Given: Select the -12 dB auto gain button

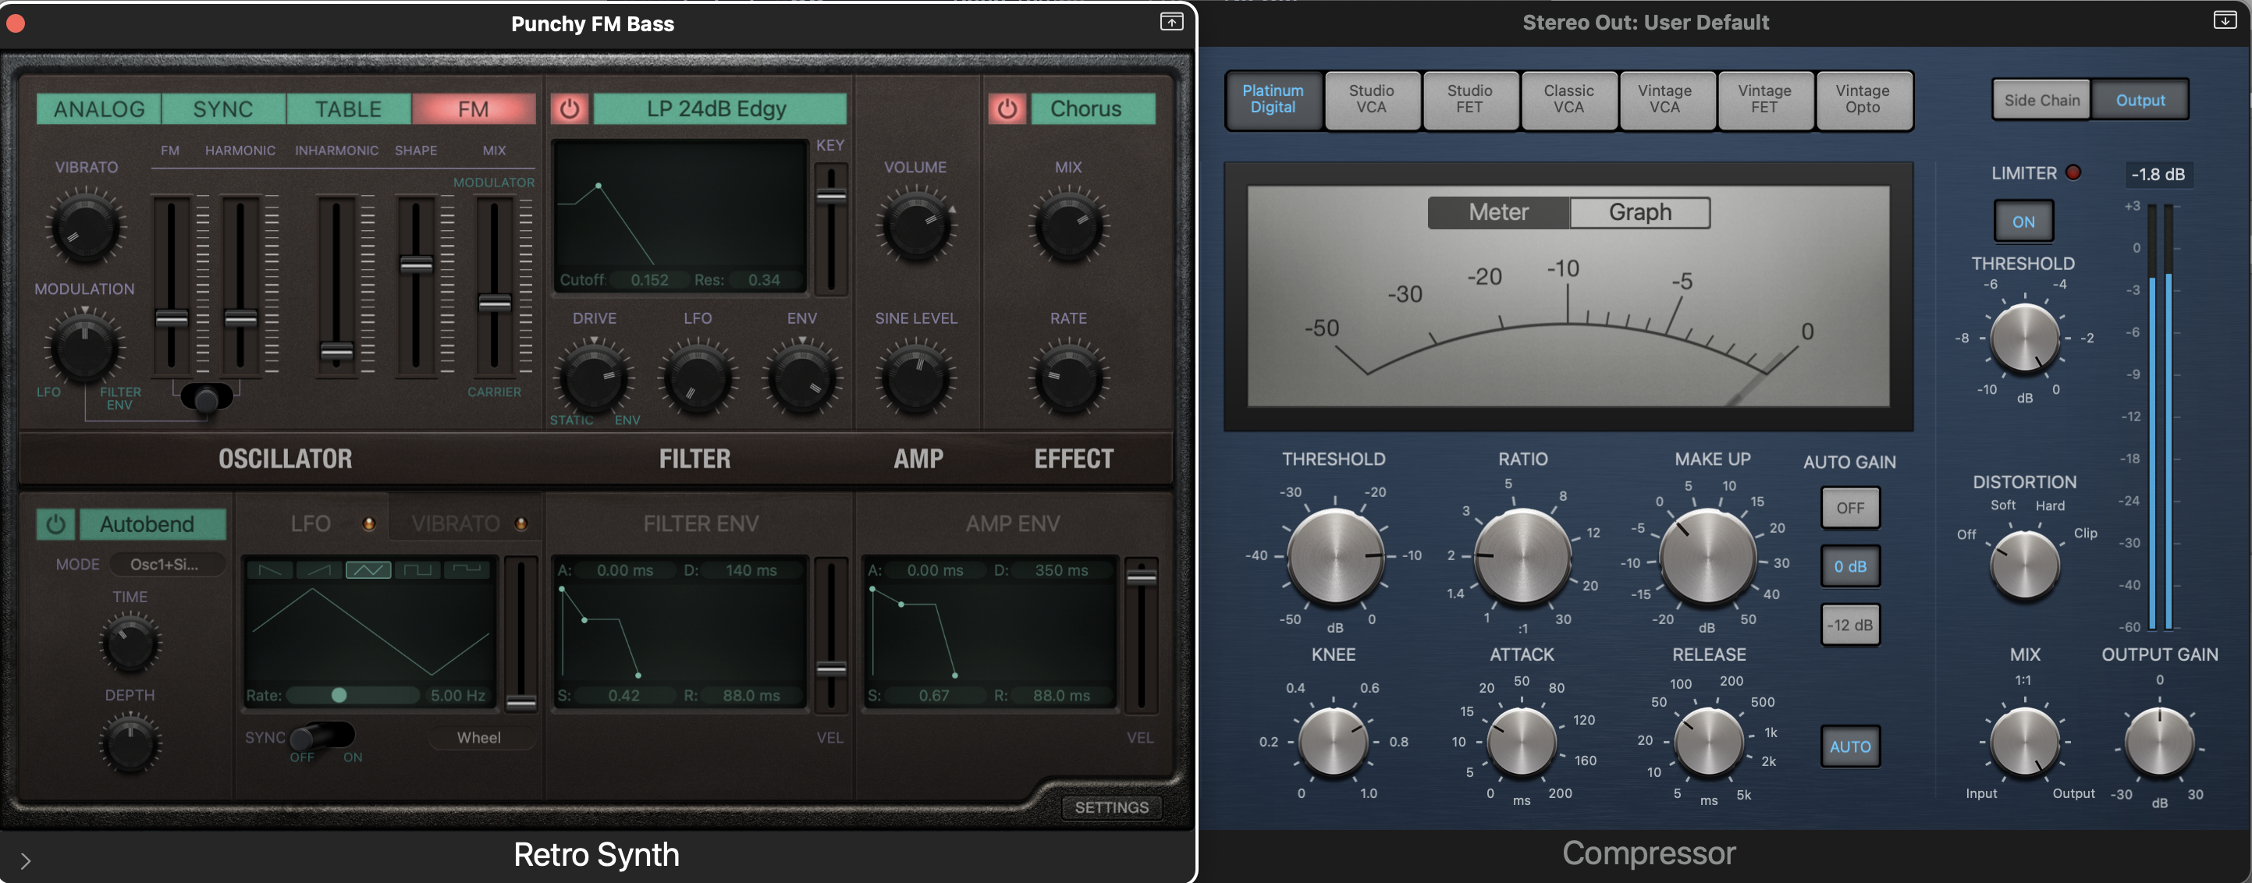Looking at the screenshot, I should [1850, 625].
